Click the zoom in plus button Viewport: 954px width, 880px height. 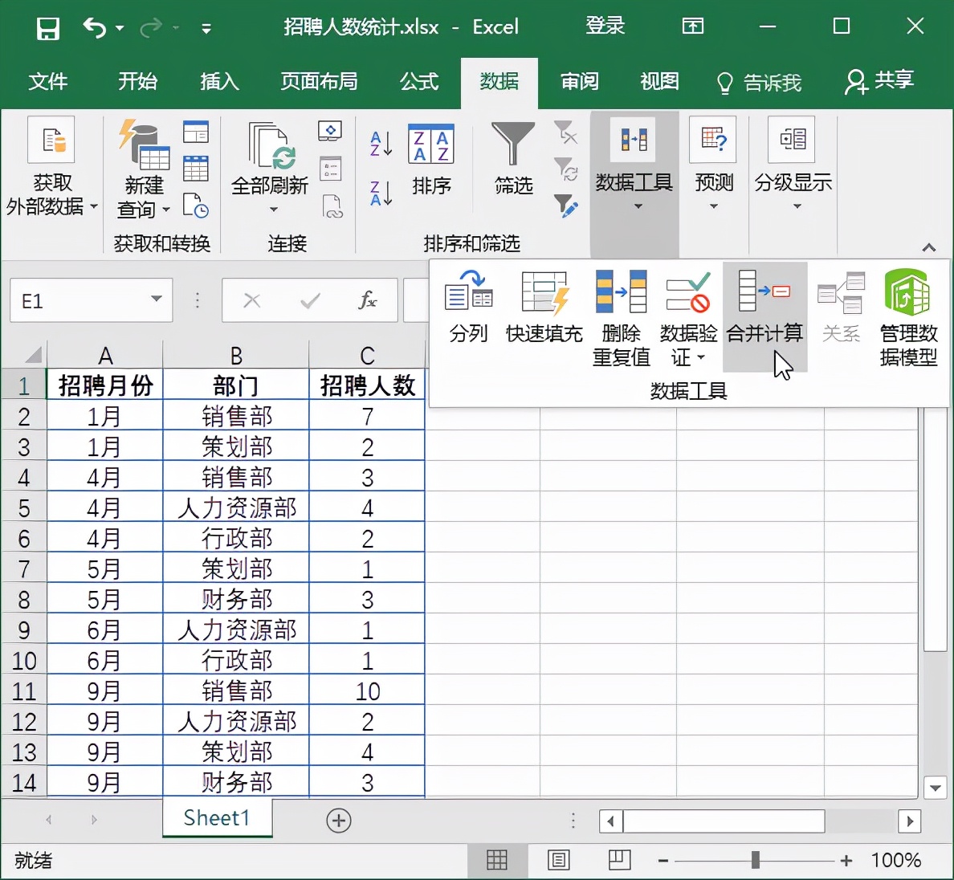[846, 861]
